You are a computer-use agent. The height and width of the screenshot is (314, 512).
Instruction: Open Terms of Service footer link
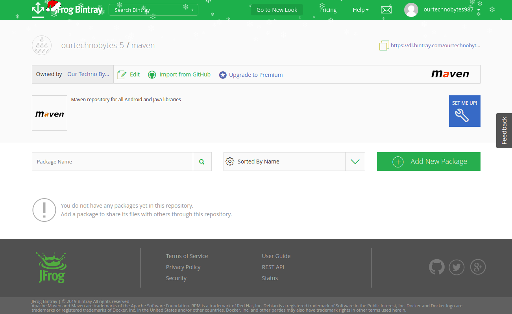click(x=187, y=256)
